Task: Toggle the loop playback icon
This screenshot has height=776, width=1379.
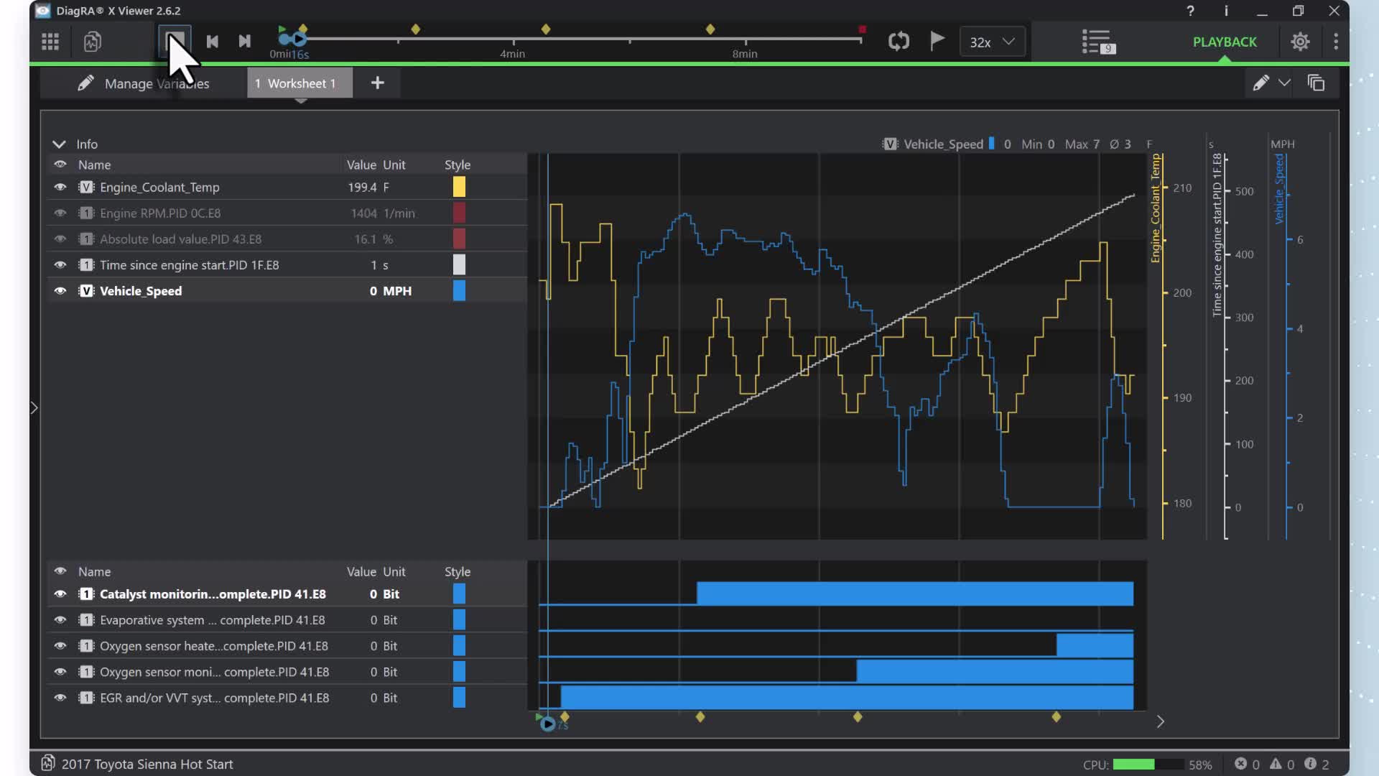Action: pyautogui.click(x=899, y=41)
